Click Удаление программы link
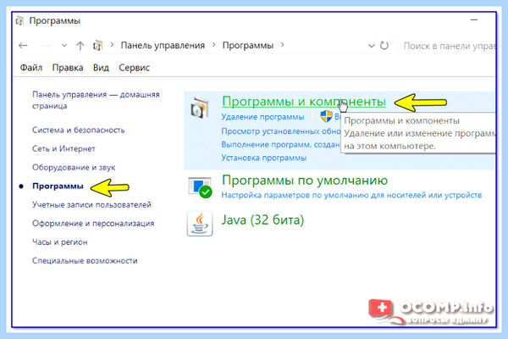Screen dimensions: 508x339 tap(262, 117)
